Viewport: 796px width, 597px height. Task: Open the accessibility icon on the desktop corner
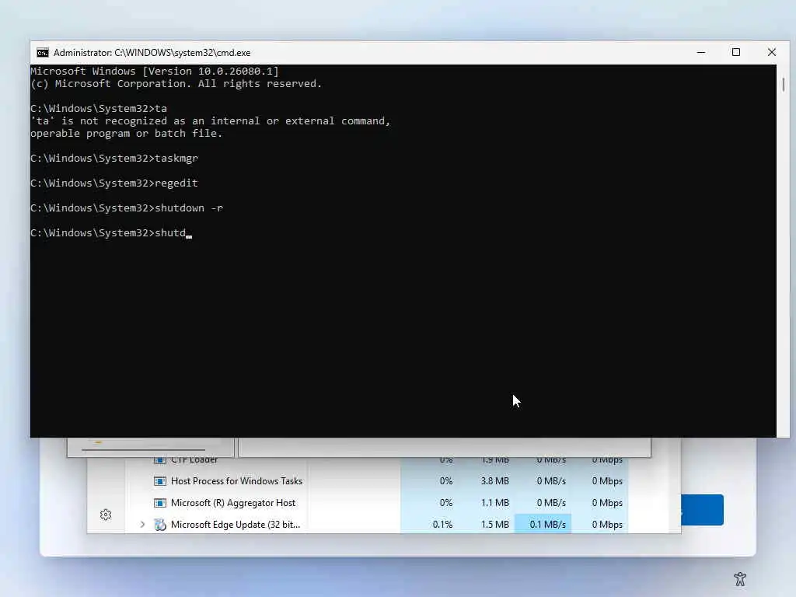pos(740,578)
